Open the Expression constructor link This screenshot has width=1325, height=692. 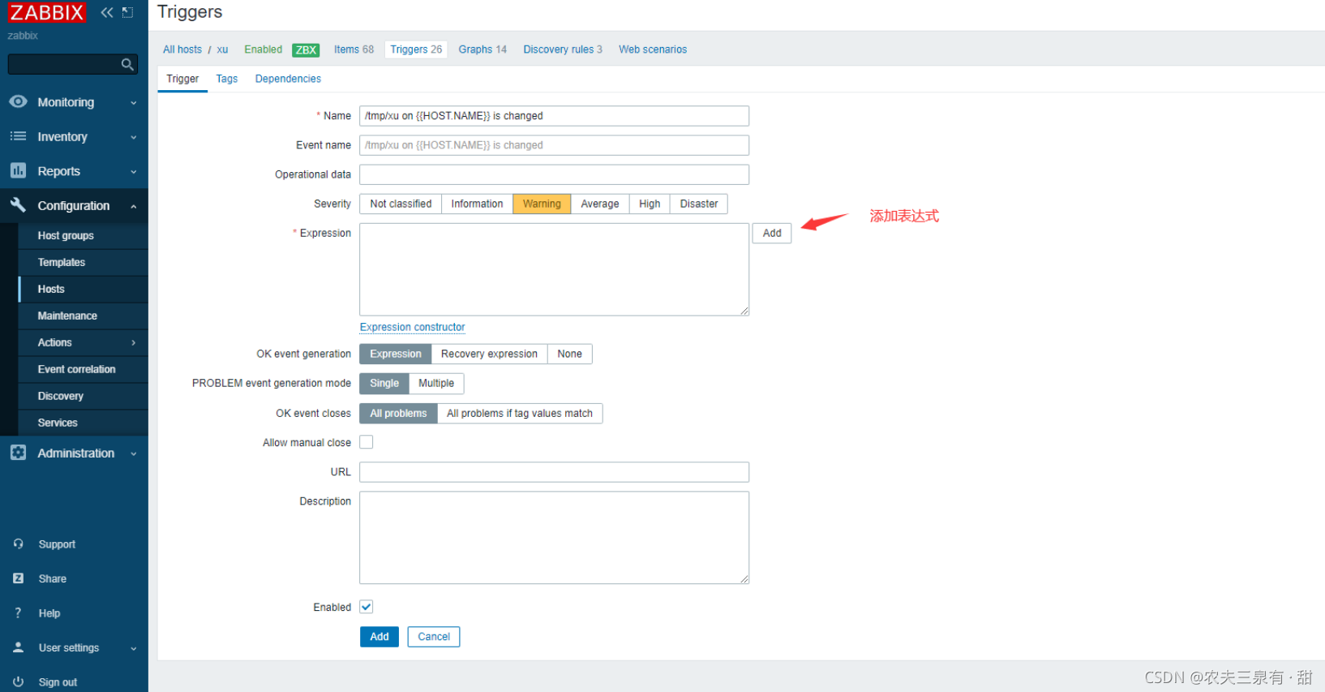[413, 327]
